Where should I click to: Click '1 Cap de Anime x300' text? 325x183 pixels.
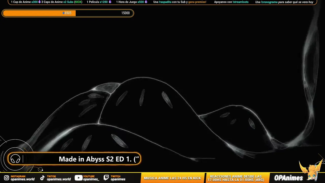24,2
